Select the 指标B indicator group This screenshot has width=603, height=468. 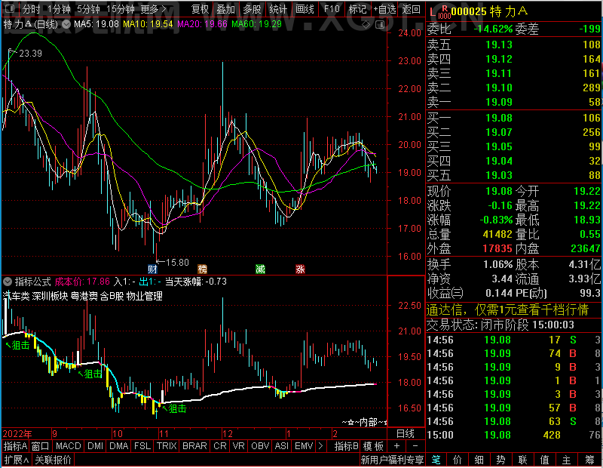(x=347, y=446)
